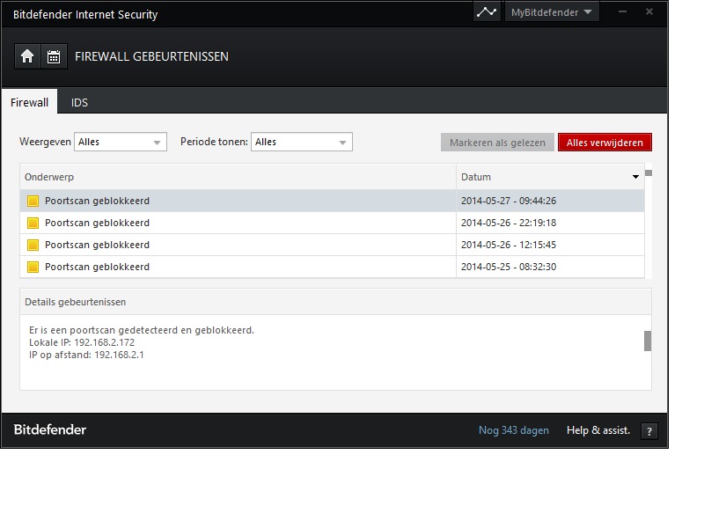Image resolution: width=704 pixels, height=528 pixels.
Task: Click yellow icon of 08:32:30 portscan event
Action: 33,268
